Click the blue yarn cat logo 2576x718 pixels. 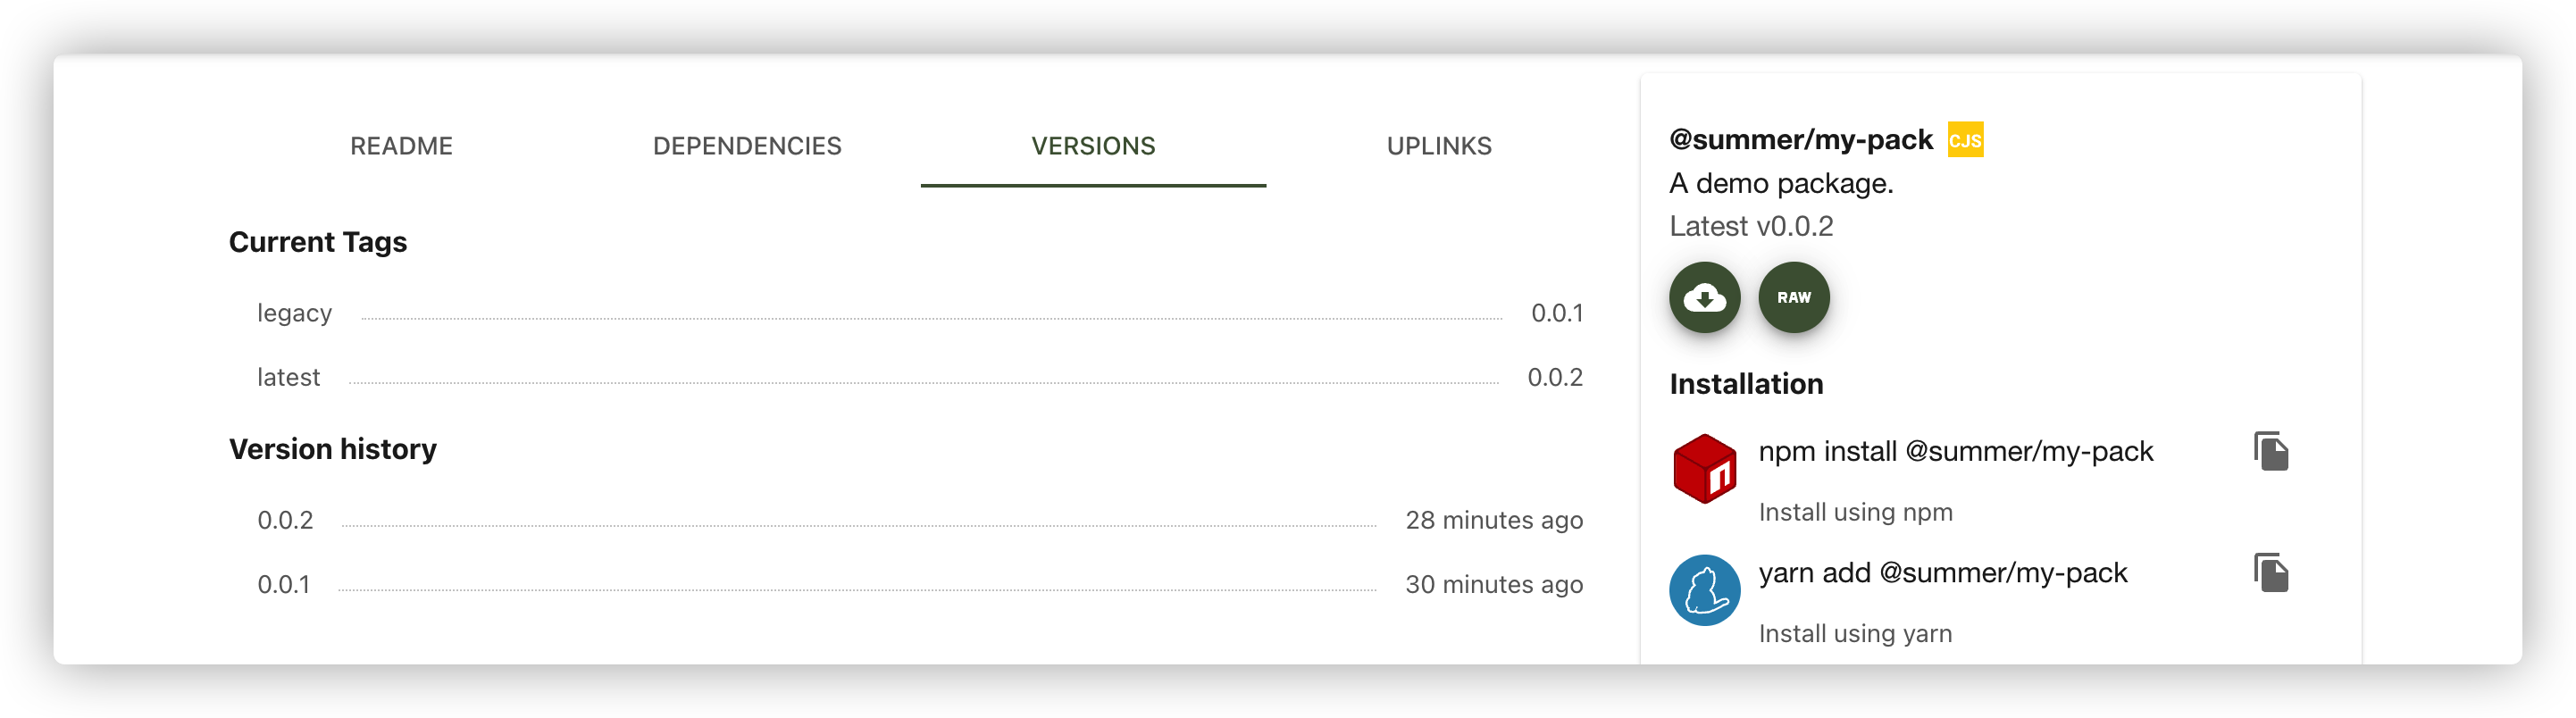point(1704,590)
